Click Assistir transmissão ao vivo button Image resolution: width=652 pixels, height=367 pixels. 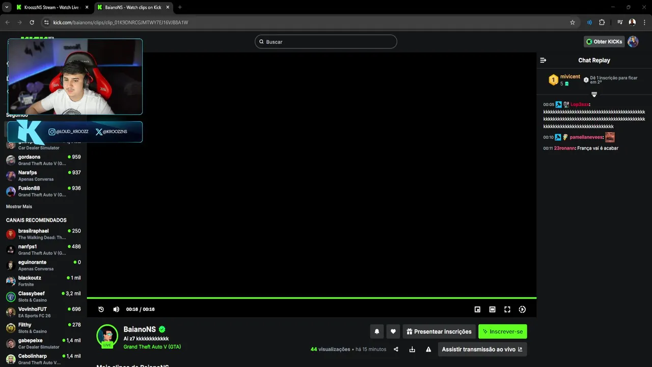click(482, 349)
